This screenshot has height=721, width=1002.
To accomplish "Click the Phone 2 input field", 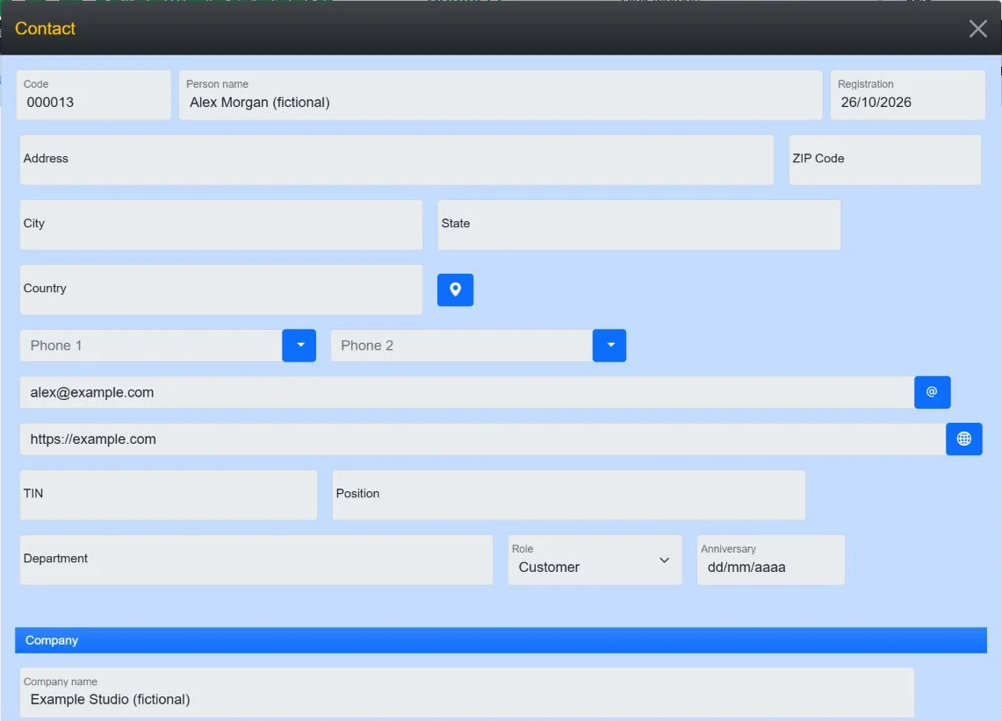I will coord(461,346).
